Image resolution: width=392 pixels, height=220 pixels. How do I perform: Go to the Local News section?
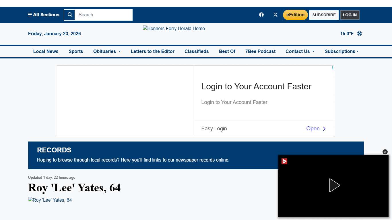click(46, 52)
